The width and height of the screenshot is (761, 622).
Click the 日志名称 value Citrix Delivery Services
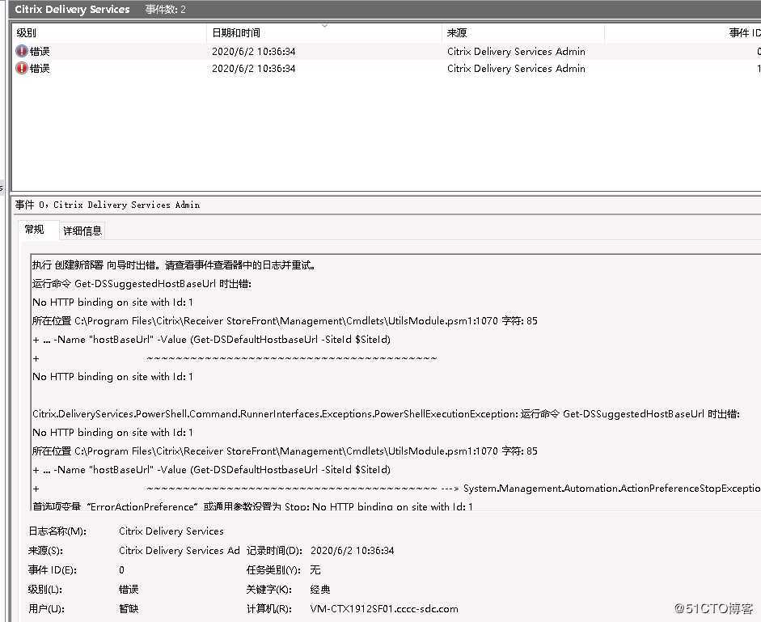coord(171,531)
